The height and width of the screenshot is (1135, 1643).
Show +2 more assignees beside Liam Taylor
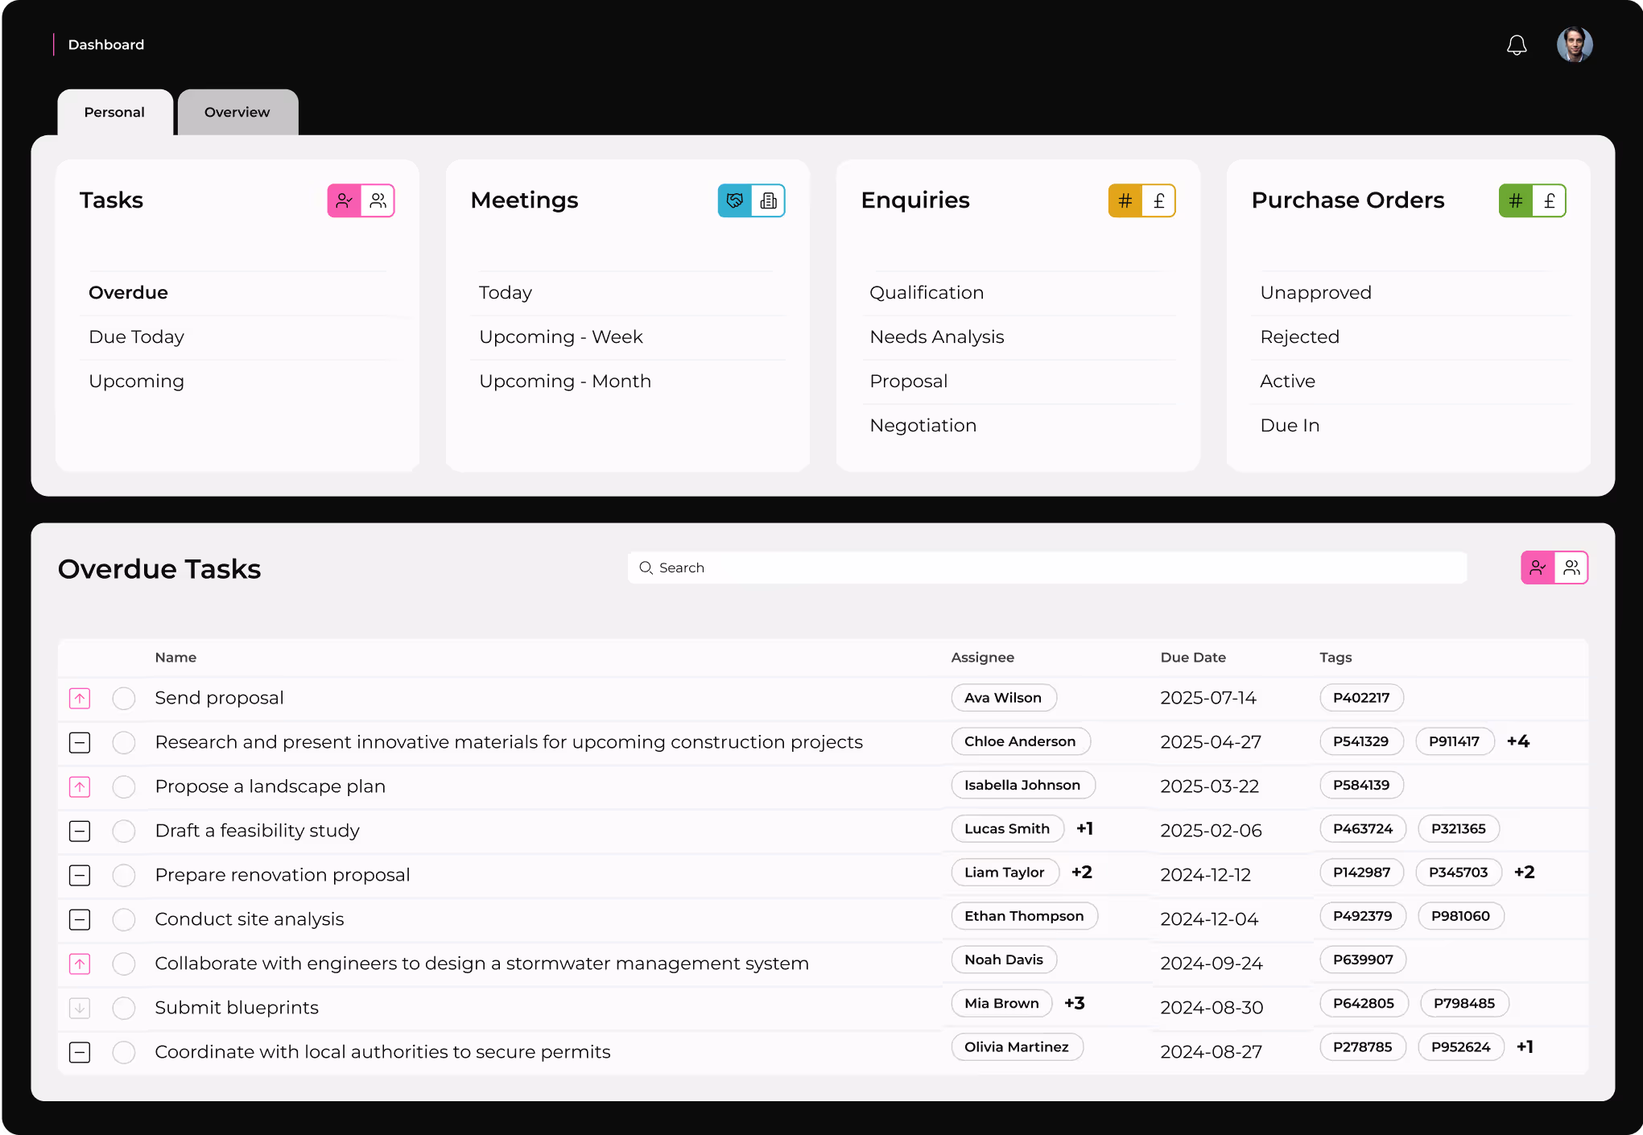tap(1082, 873)
